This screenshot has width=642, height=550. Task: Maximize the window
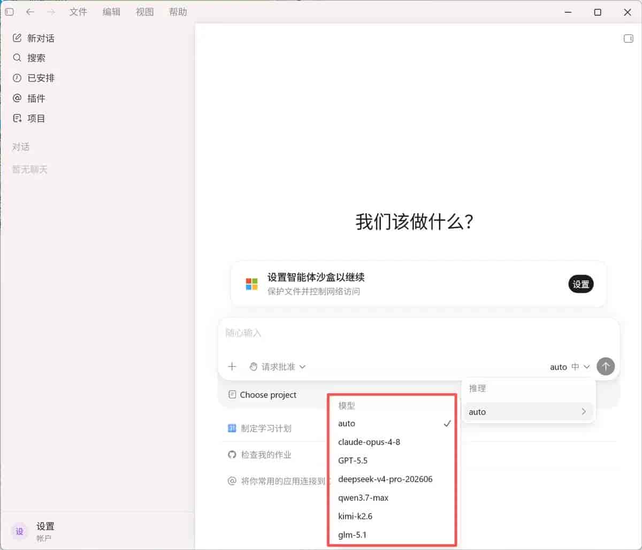point(598,12)
